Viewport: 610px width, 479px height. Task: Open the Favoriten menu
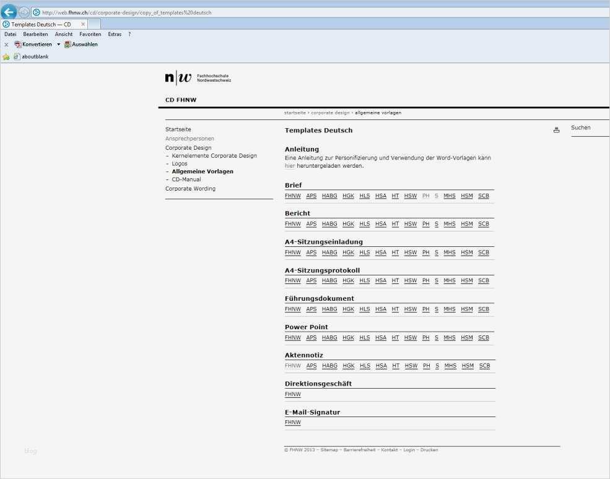click(x=90, y=34)
